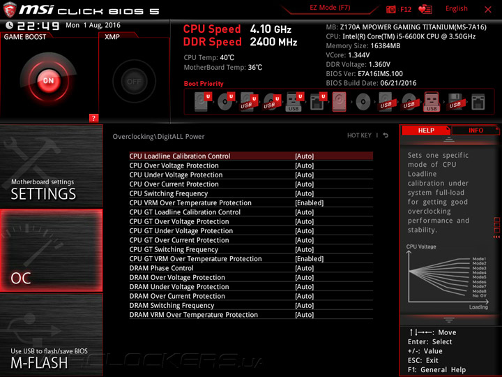This screenshot has height=377, width=502.
Task: Take a screenshot with the F12 camera icon
Action: [391, 10]
